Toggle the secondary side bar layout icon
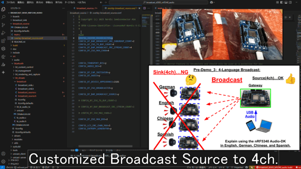Image resolution: width=301 pixels, height=169 pixels. coord(290,2)
